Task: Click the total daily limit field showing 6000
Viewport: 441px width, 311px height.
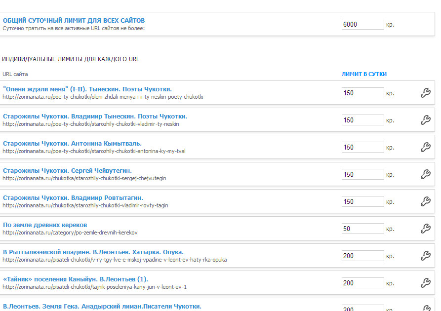Action: click(x=363, y=24)
